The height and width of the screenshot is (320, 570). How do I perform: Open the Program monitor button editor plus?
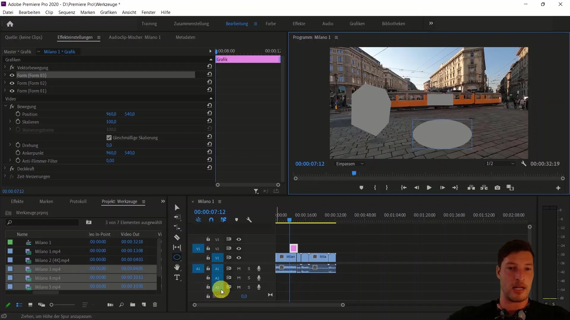tap(558, 188)
